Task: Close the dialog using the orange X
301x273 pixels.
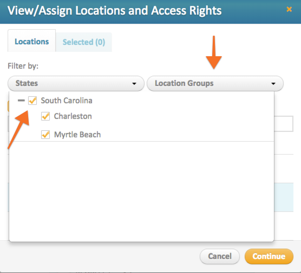Action: [289, 9]
